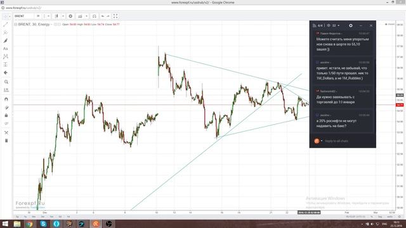Open cursor tool dropdown arrow in left toolbar
Viewport: 406px width, 228px height.
(x=10, y=16)
